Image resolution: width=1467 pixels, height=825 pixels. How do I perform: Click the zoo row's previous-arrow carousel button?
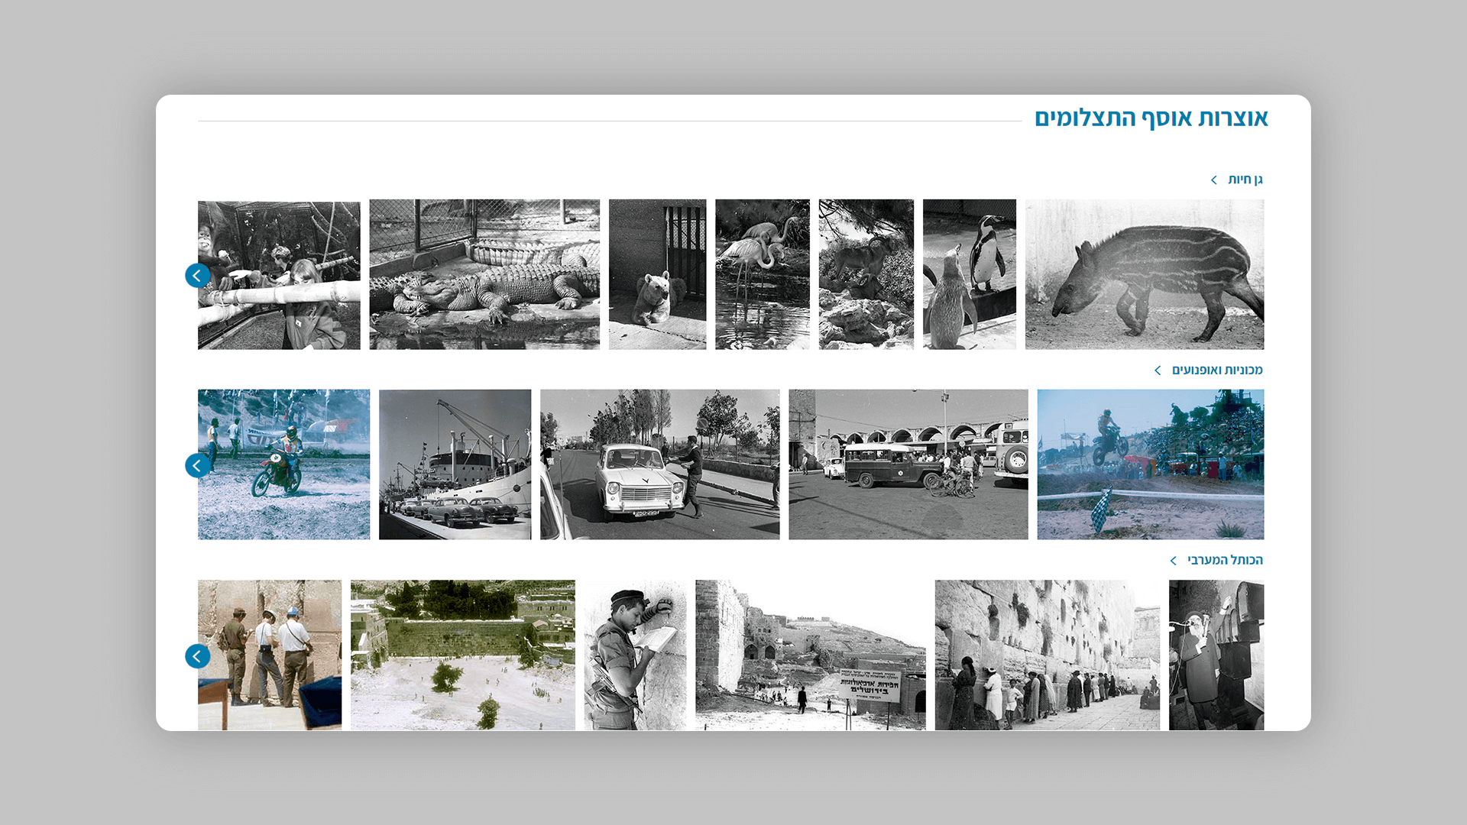197,275
